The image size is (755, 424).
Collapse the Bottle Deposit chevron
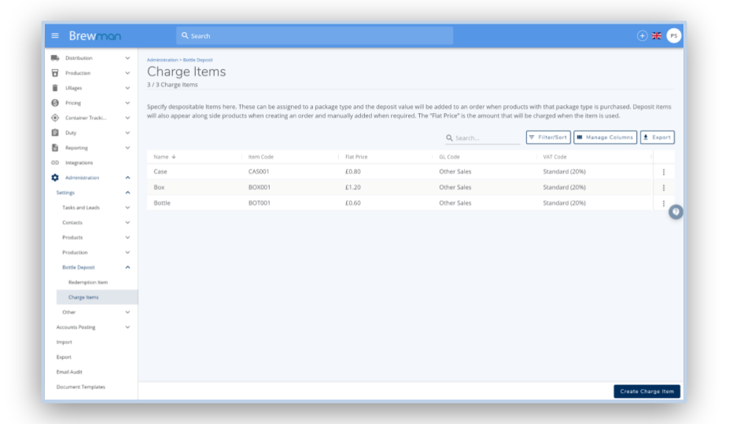(x=127, y=267)
